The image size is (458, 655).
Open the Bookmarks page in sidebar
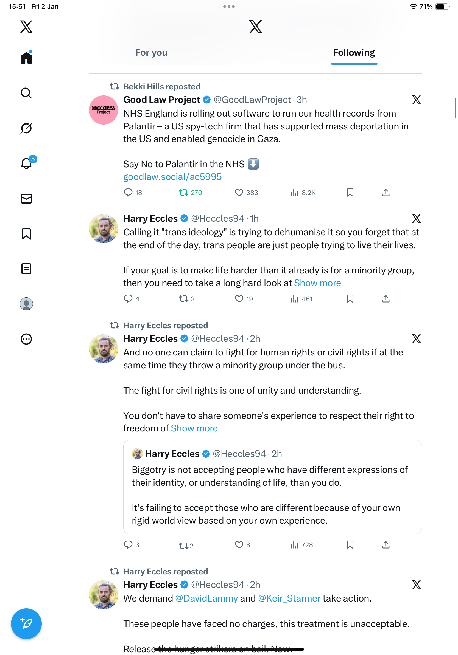click(26, 234)
